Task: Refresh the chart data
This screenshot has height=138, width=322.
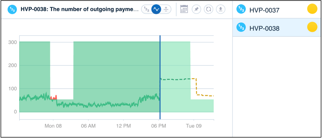Action: click(x=209, y=9)
